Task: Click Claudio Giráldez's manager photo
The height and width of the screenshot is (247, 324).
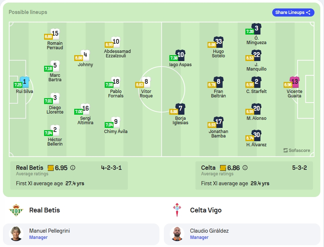Action: [x=177, y=234]
